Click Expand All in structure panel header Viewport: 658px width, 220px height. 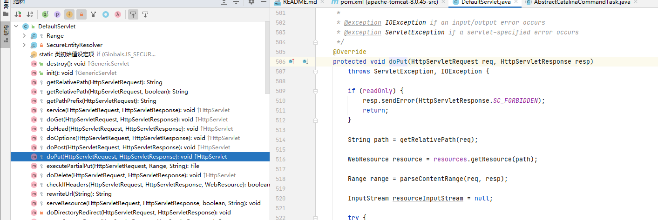(224, 2)
